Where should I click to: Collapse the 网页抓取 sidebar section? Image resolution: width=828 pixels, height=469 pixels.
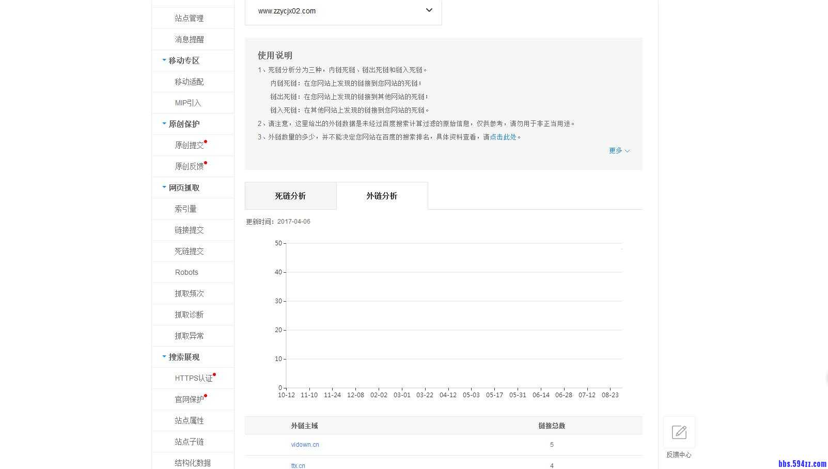182,187
